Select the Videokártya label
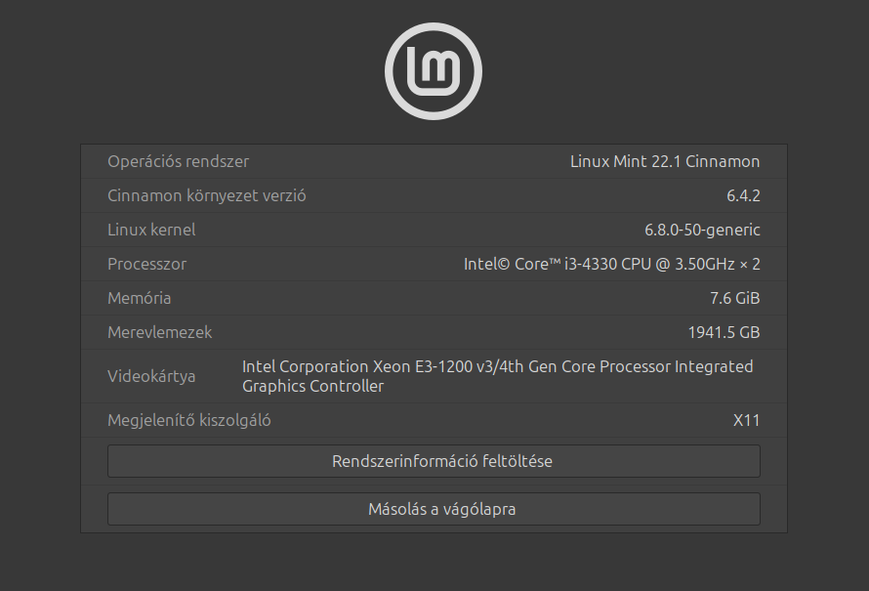 151,376
